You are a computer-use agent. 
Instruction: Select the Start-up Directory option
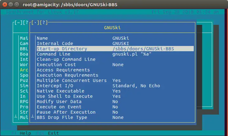(115, 49)
